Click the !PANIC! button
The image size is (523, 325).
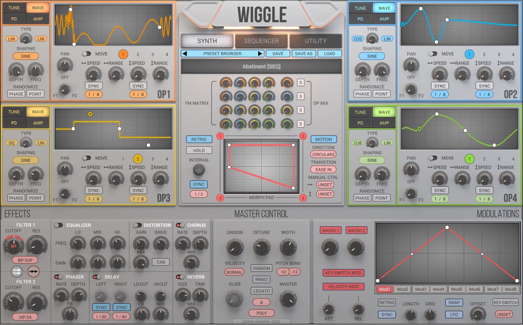click(262, 280)
